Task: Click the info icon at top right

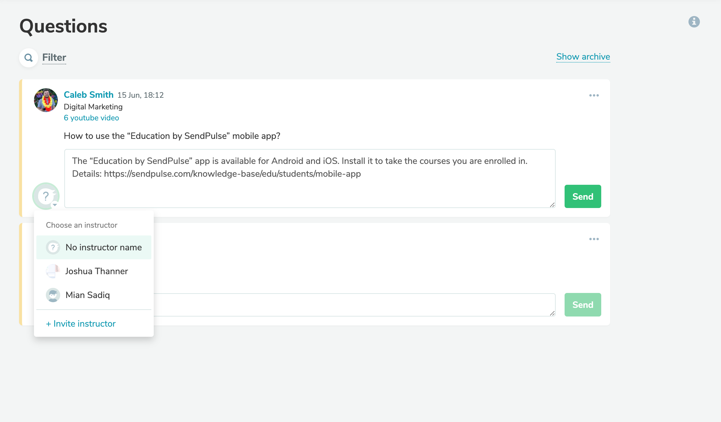Action: click(694, 22)
